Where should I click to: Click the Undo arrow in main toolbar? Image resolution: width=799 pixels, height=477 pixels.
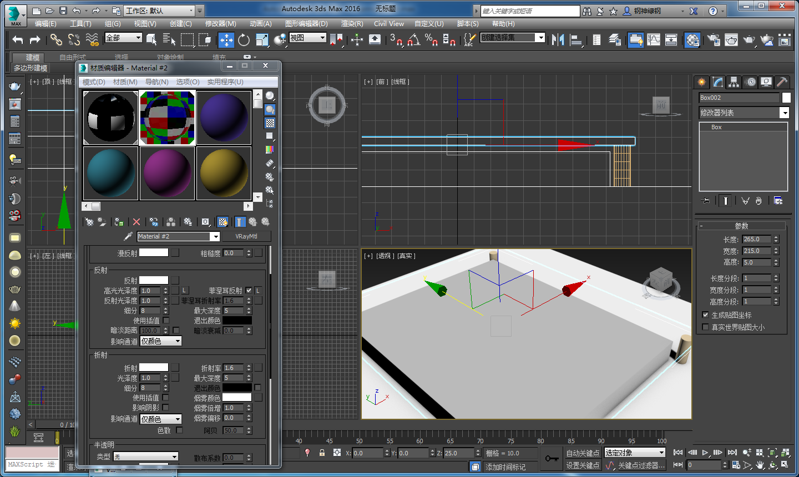point(18,39)
